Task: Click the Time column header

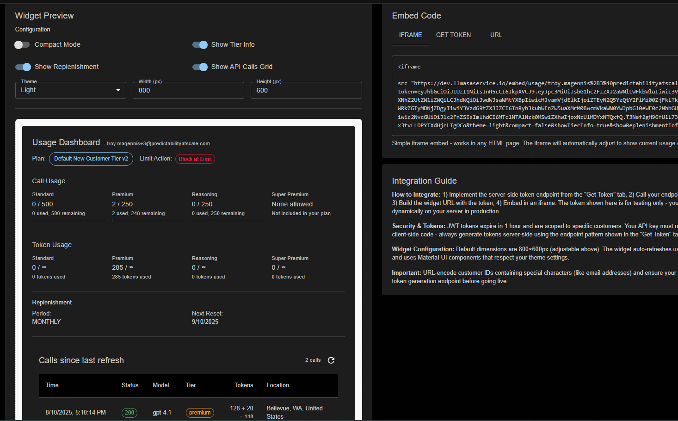Action: (52, 385)
